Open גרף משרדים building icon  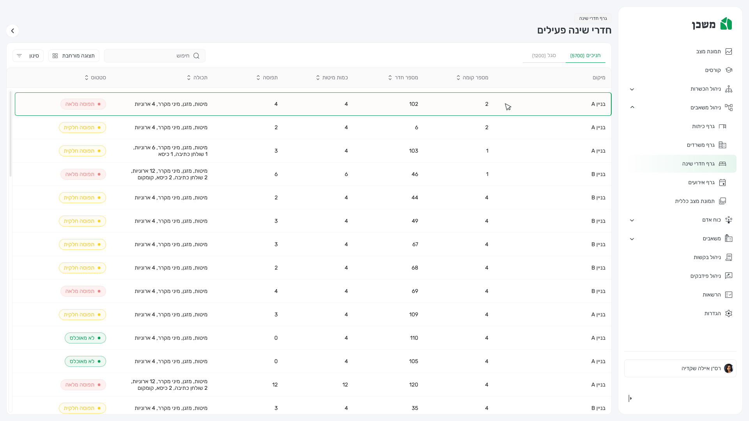pyautogui.click(x=722, y=145)
